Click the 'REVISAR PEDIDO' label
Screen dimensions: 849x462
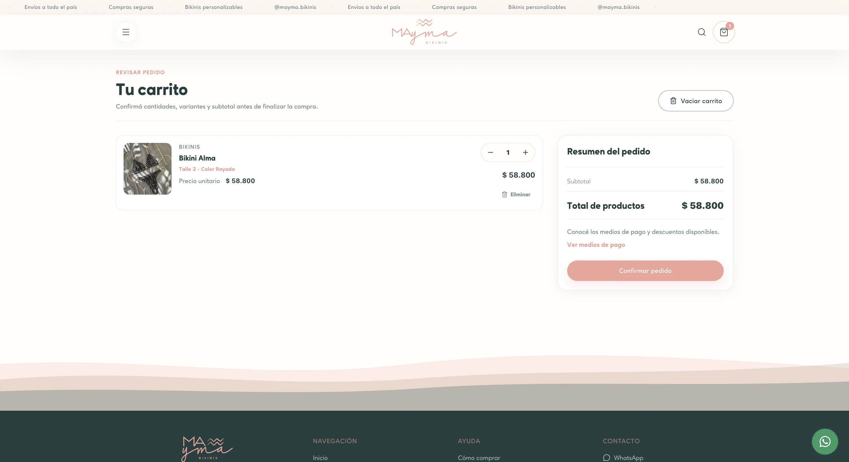pos(140,72)
